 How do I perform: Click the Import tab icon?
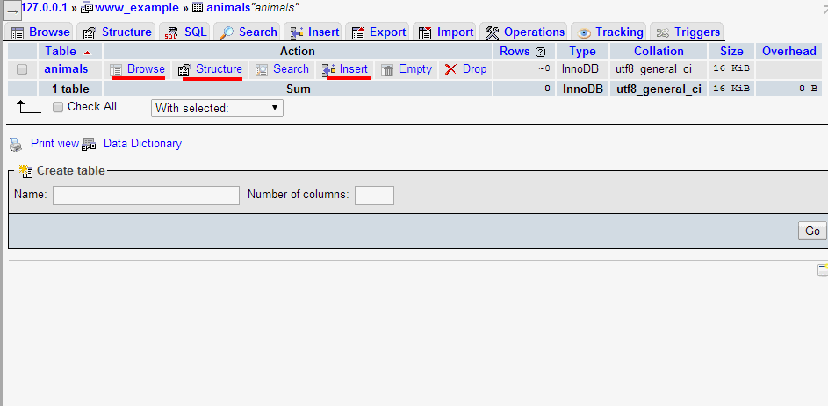pyautogui.click(x=425, y=33)
